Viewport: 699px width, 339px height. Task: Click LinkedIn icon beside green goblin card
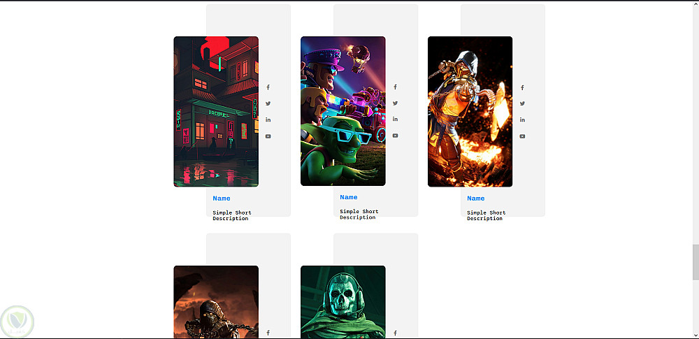395,119
